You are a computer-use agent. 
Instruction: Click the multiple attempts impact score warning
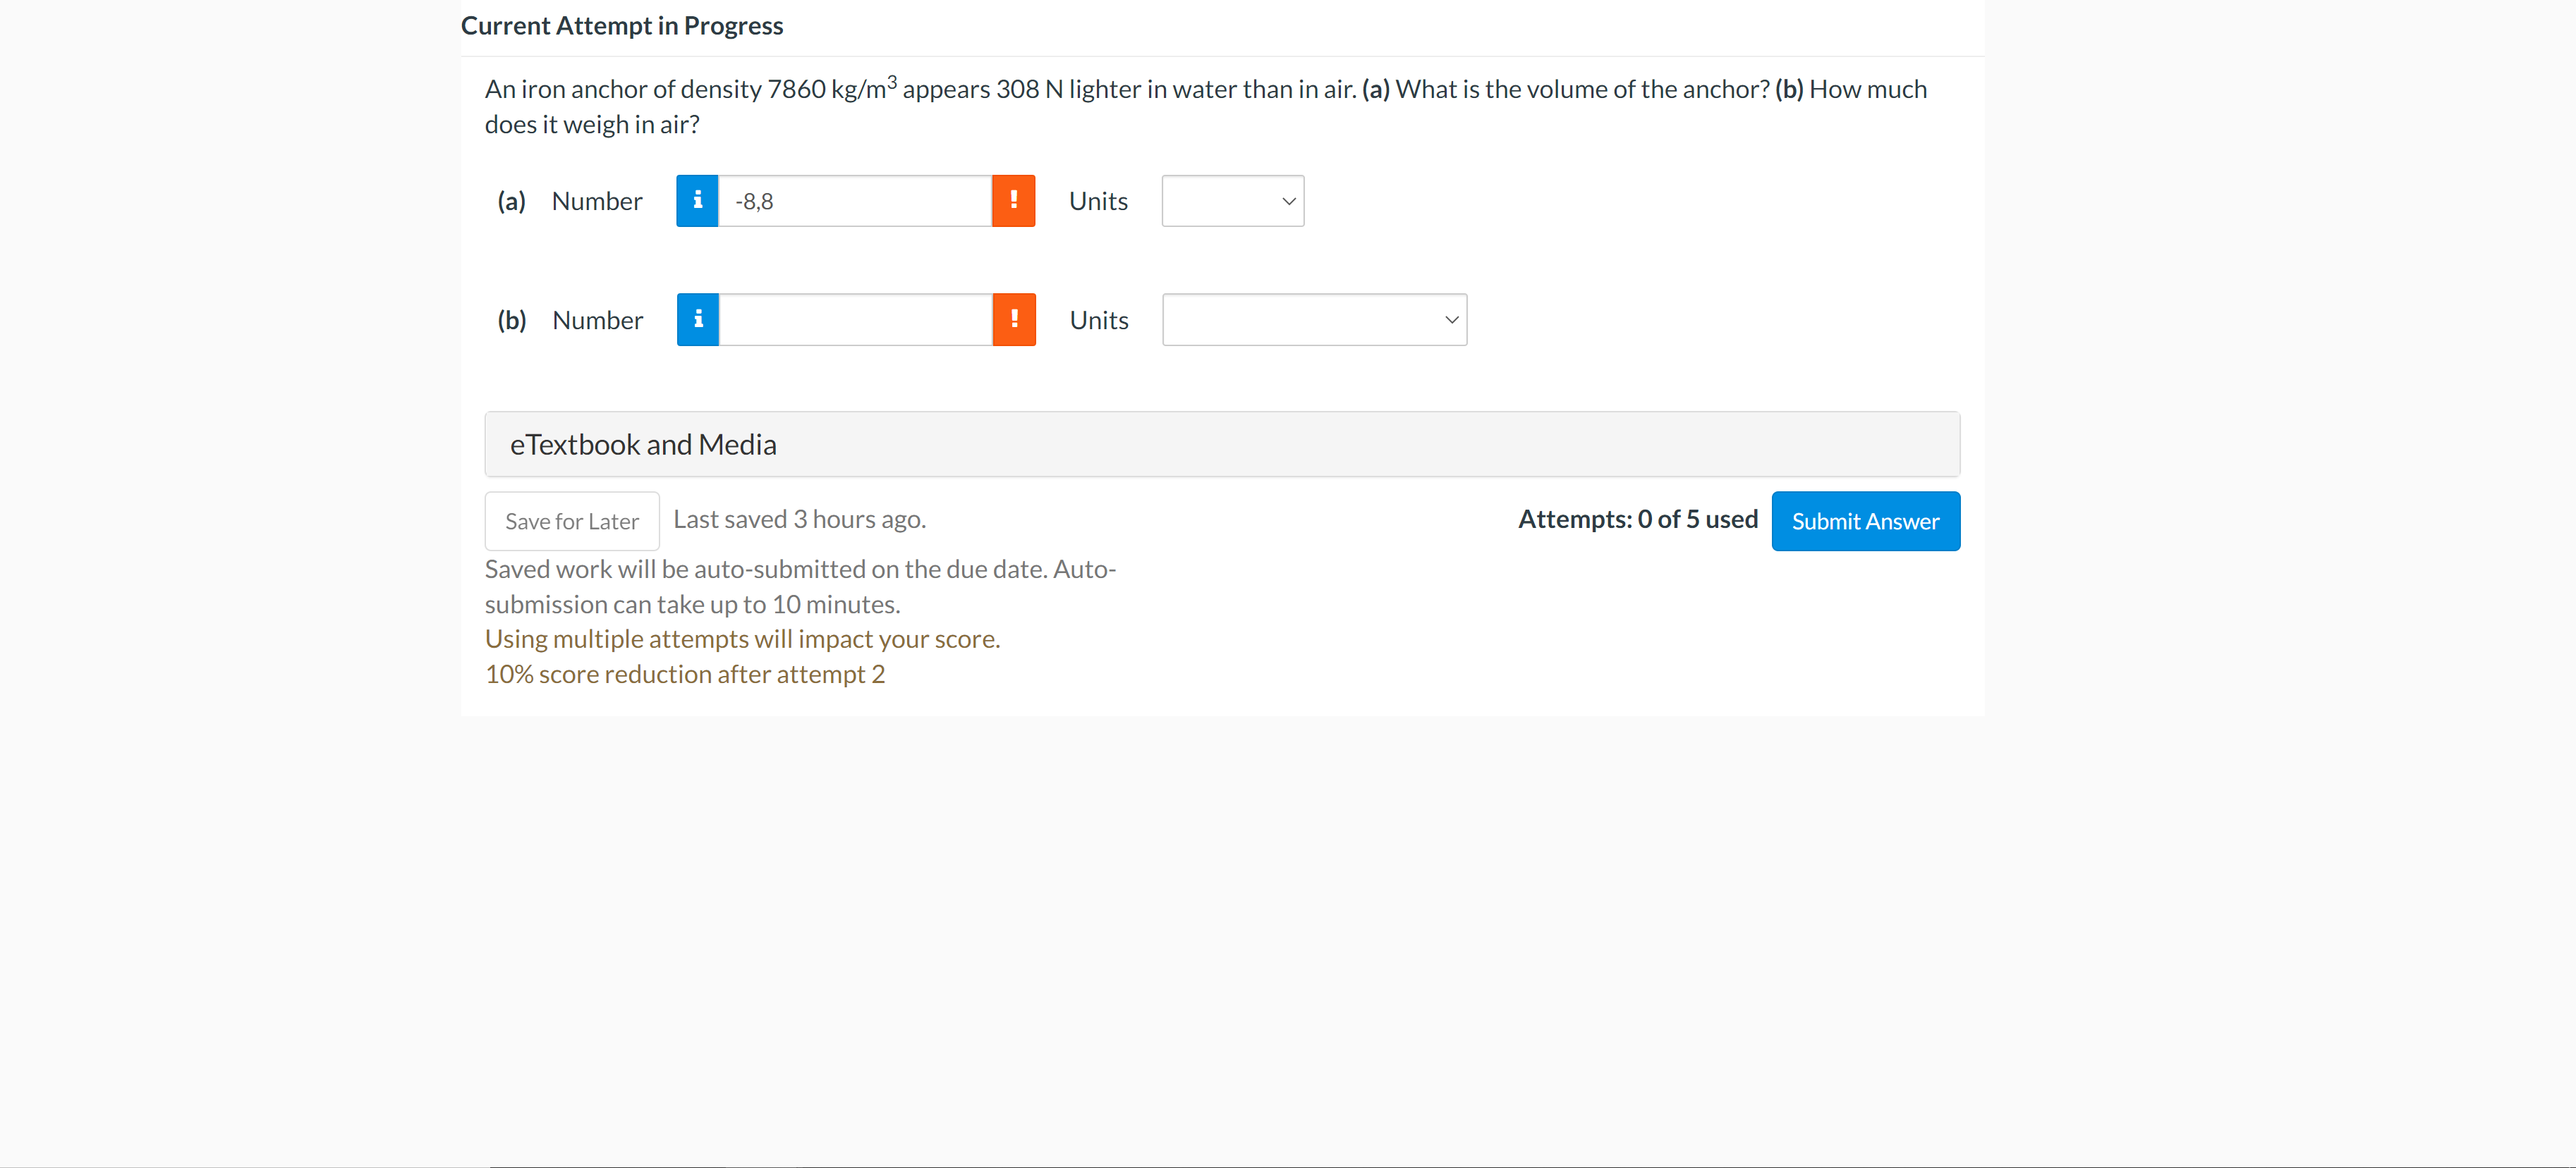(x=742, y=639)
